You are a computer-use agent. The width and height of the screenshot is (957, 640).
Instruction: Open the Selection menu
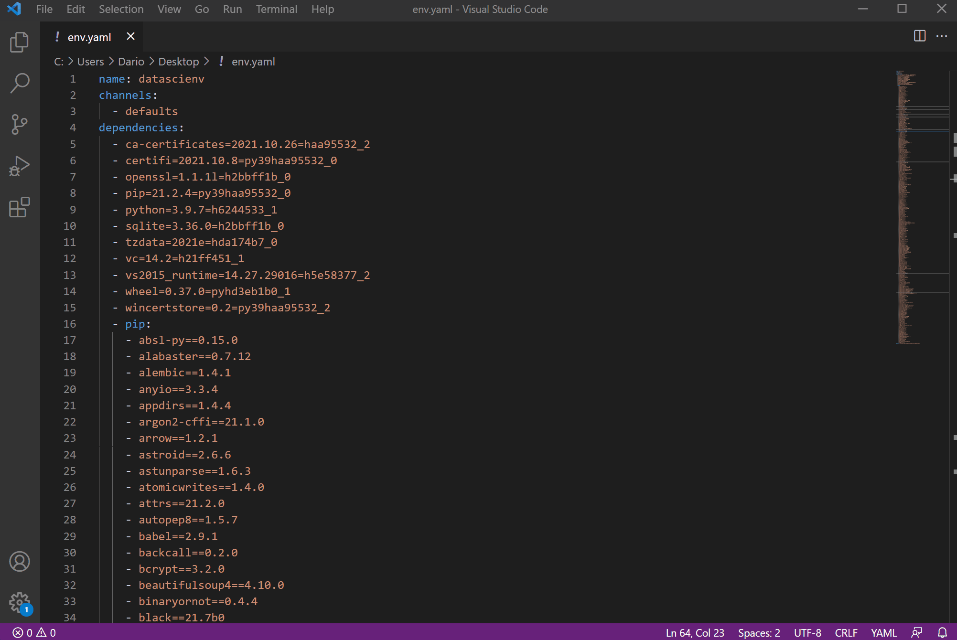click(121, 9)
